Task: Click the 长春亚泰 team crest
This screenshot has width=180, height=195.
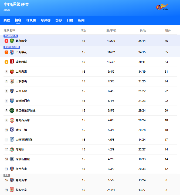Action: tap(12, 190)
